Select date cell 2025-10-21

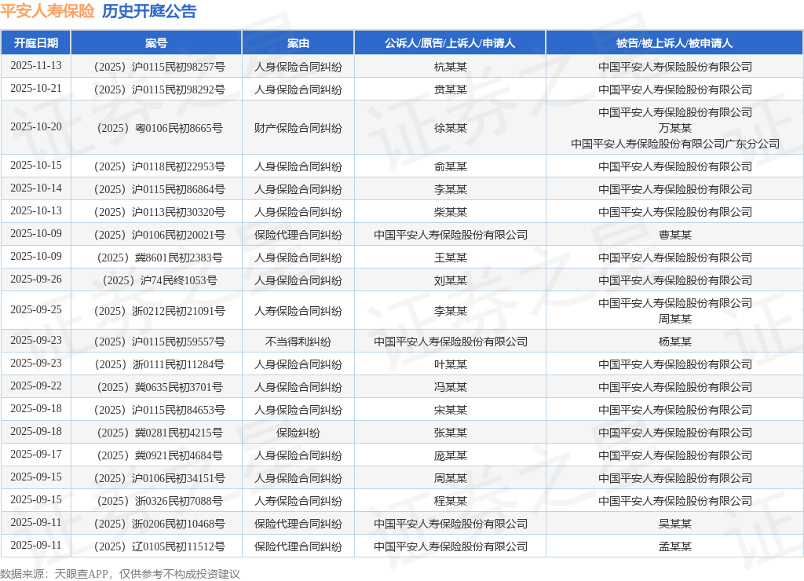click(36, 89)
